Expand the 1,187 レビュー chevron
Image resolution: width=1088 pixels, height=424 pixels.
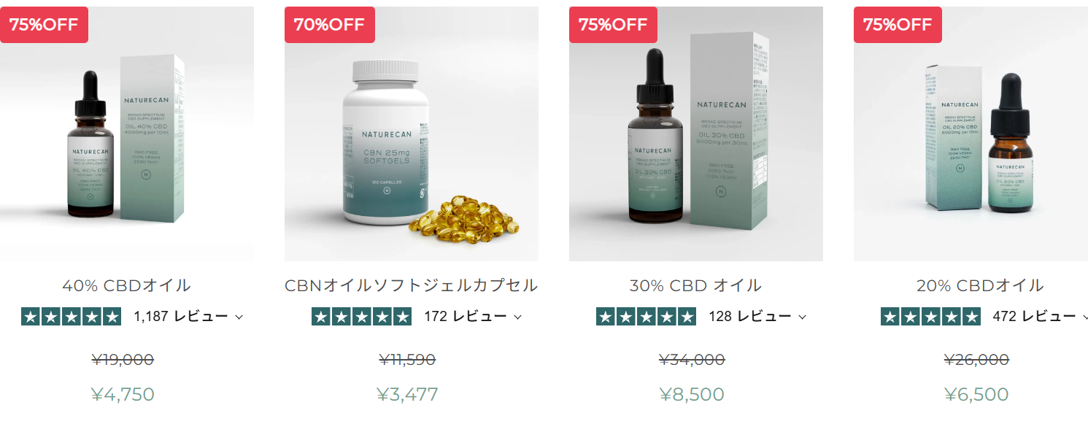[x=239, y=317]
